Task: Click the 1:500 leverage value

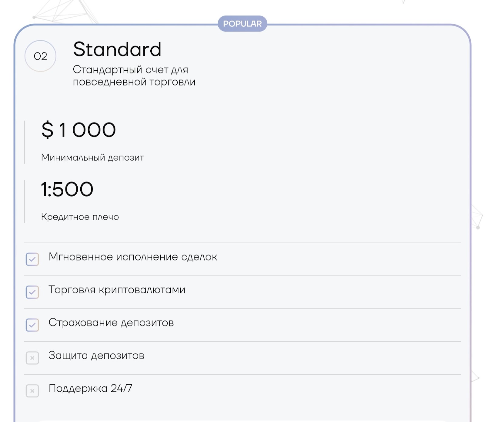Action: point(67,189)
